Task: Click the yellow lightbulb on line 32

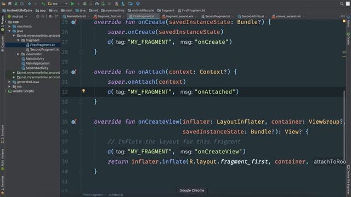Action: [83, 91]
